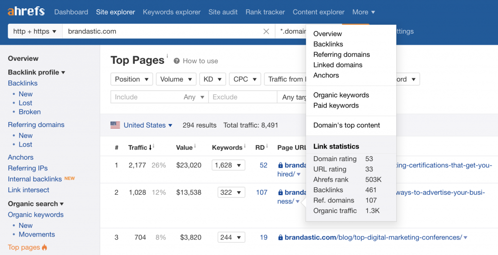
Task: Expand the 1,628 keywords dropdown
Action: coord(229,165)
